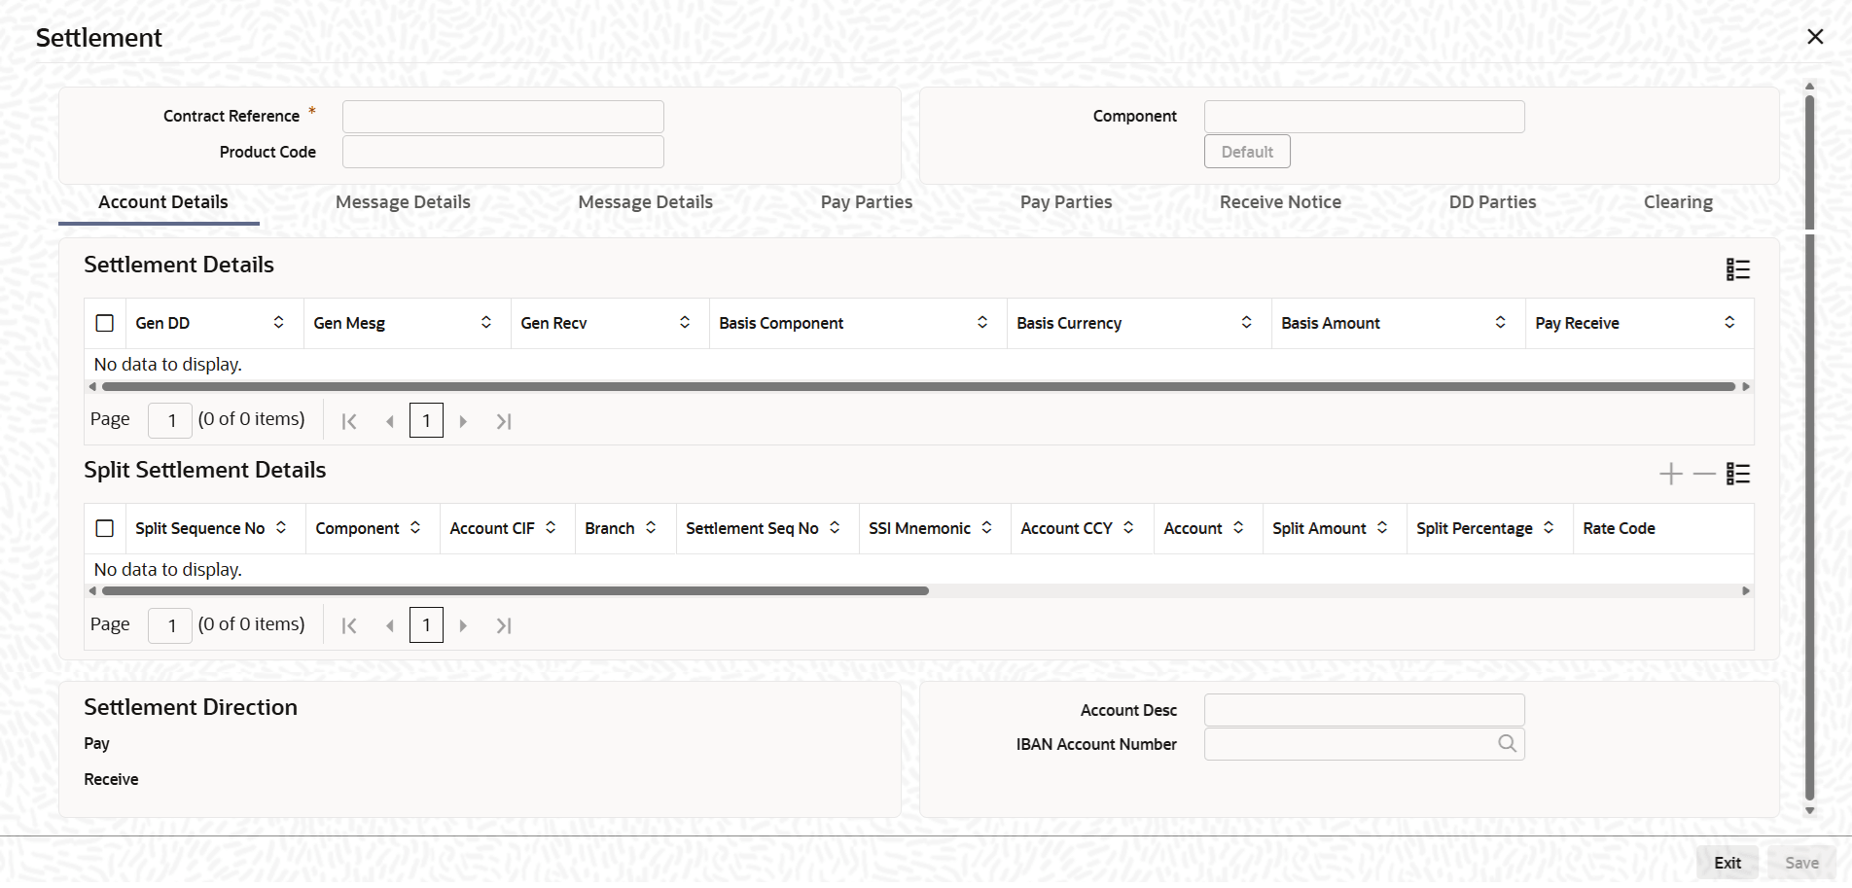Click current page 1 button in Split Settlement Details
1852x888 pixels.
coord(426,624)
